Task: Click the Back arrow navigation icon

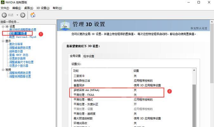Action: click(x=4, y=15)
